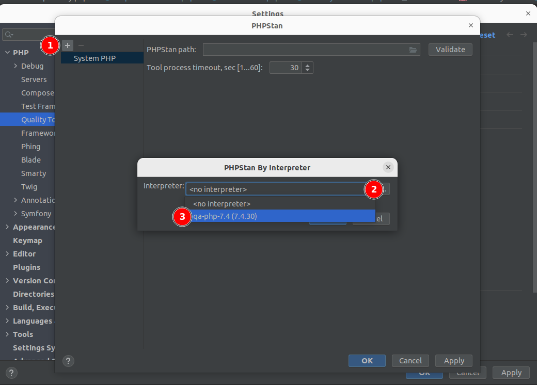Apply changes in the Settings window
This screenshot has width=537, height=385.
point(511,373)
